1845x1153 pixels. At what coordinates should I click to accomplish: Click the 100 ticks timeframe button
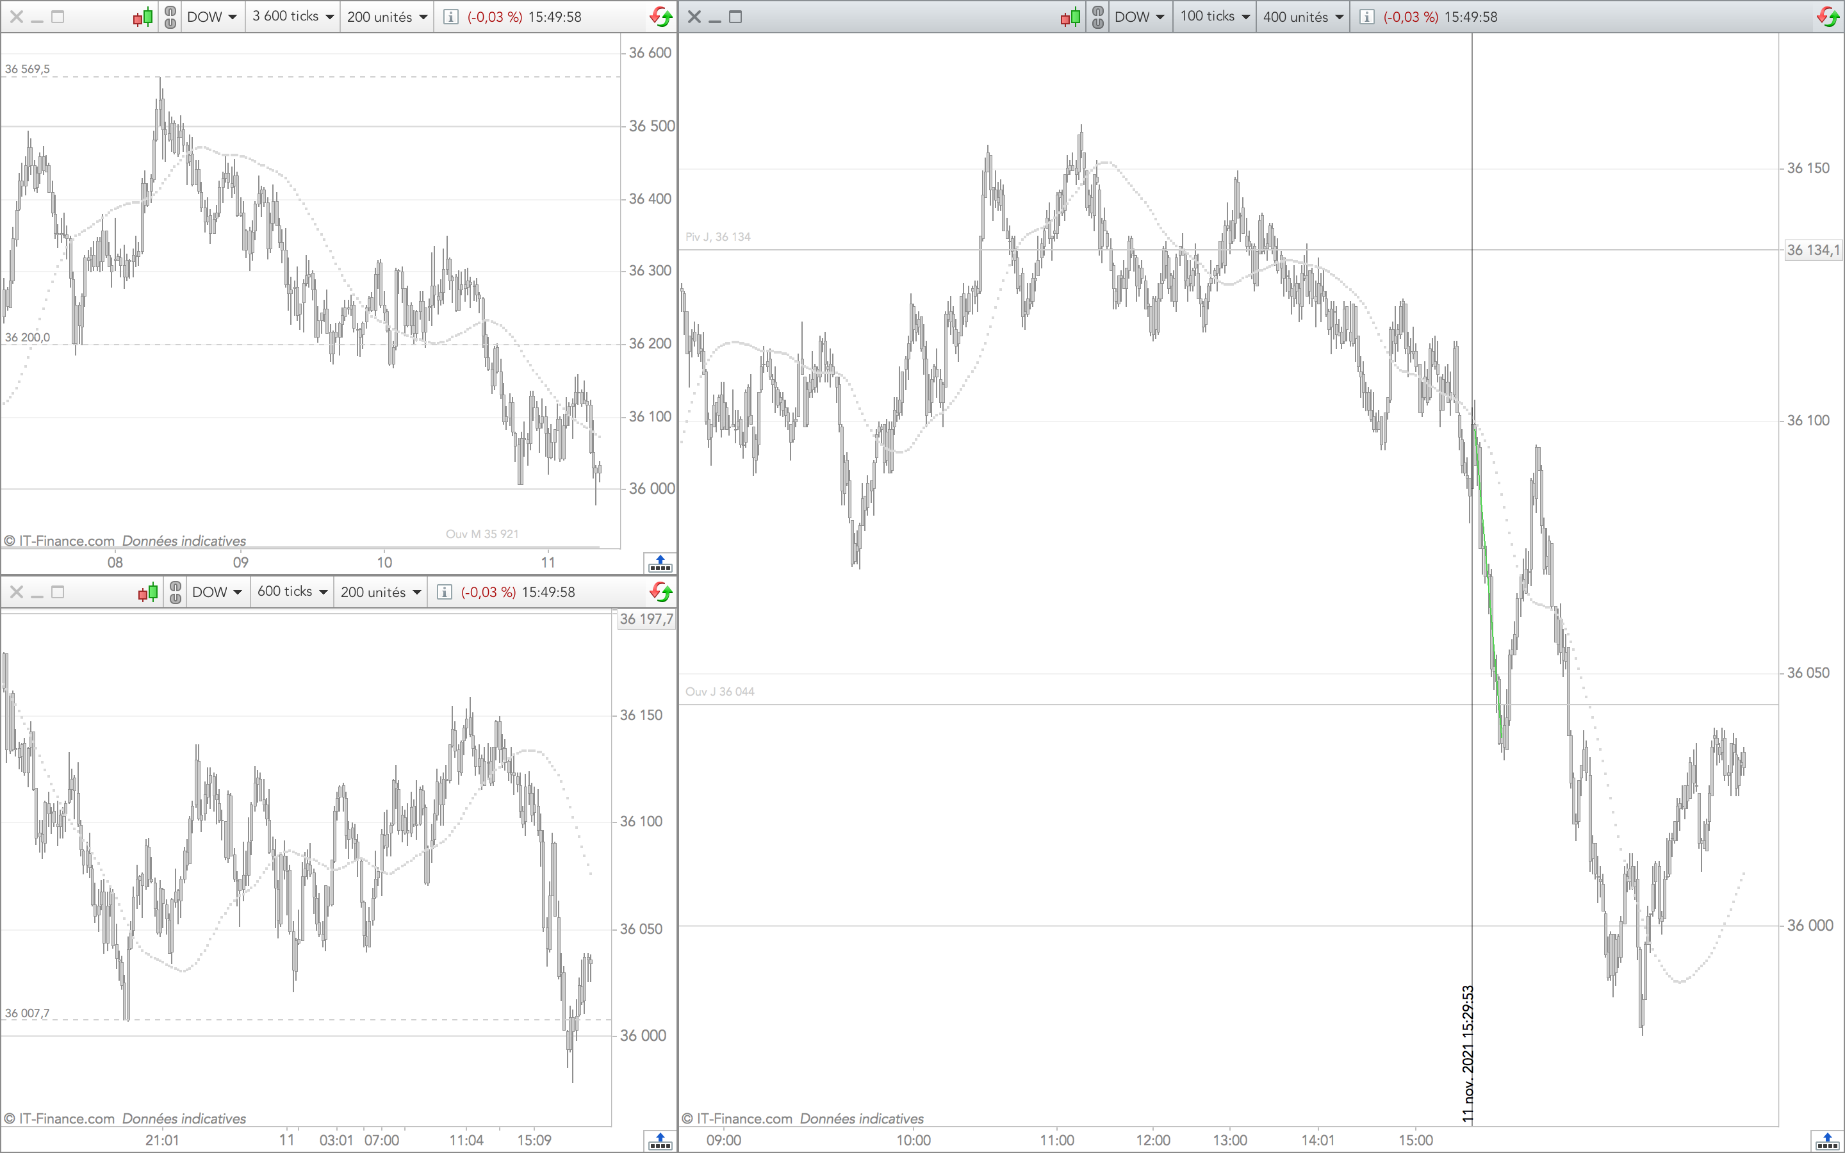pos(1215,17)
